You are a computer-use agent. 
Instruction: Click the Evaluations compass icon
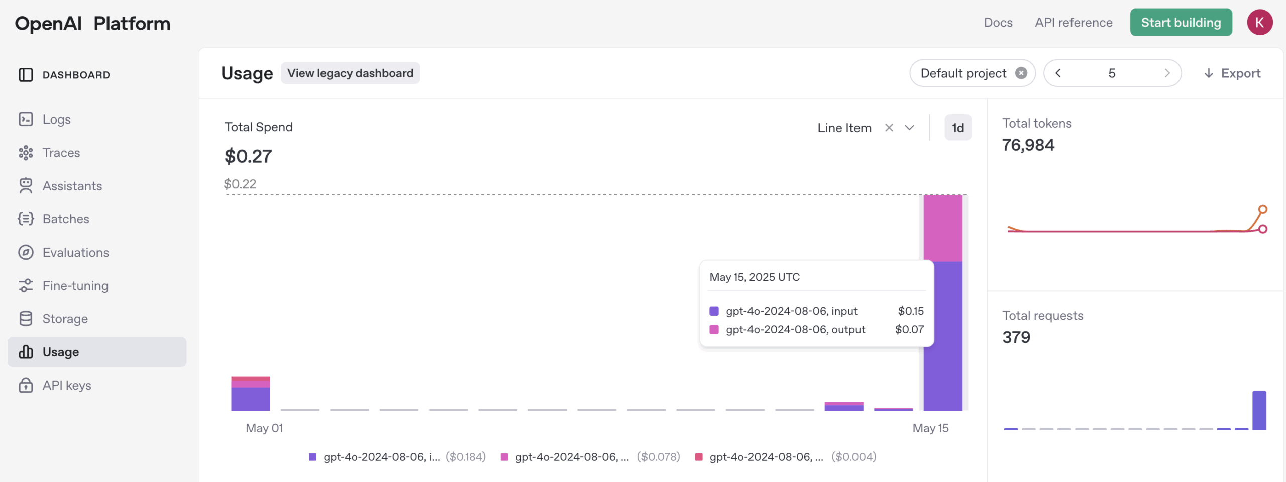point(26,252)
